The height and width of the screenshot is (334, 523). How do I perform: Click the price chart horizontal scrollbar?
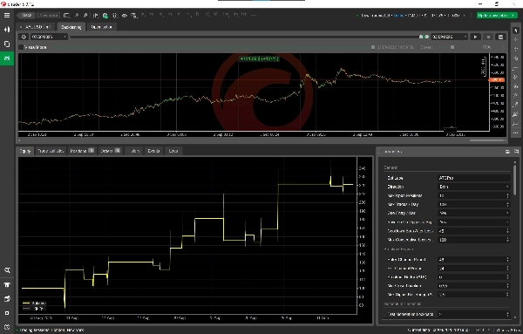coord(486,140)
